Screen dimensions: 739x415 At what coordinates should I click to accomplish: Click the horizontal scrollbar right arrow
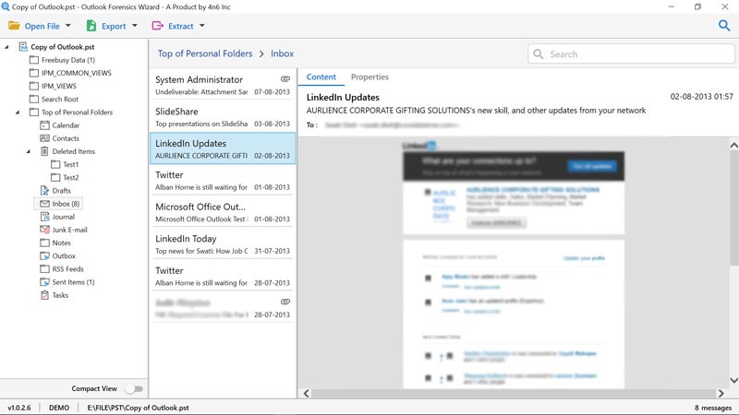(x=721, y=394)
